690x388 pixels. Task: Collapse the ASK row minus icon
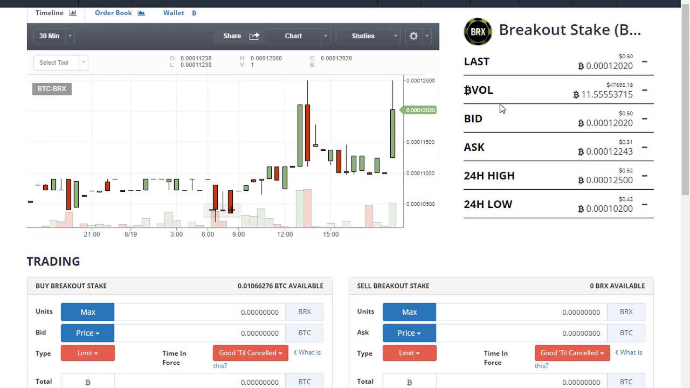pos(644,148)
